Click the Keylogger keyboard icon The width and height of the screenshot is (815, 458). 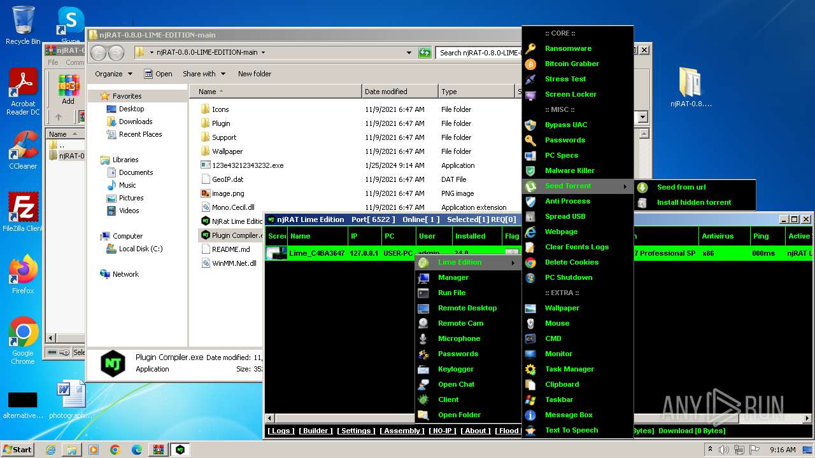pyautogui.click(x=423, y=369)
